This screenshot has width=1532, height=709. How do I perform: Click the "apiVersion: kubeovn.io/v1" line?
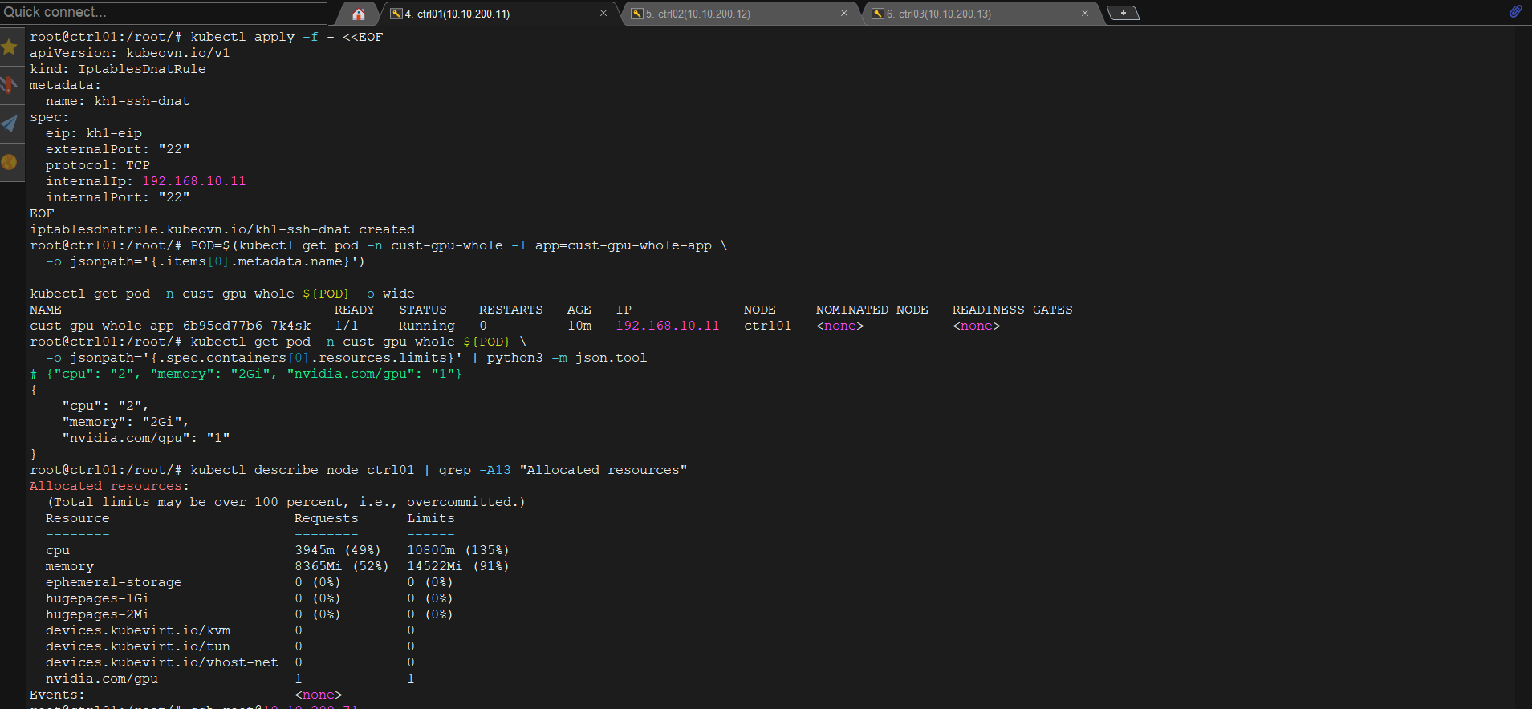pos(130,53)
